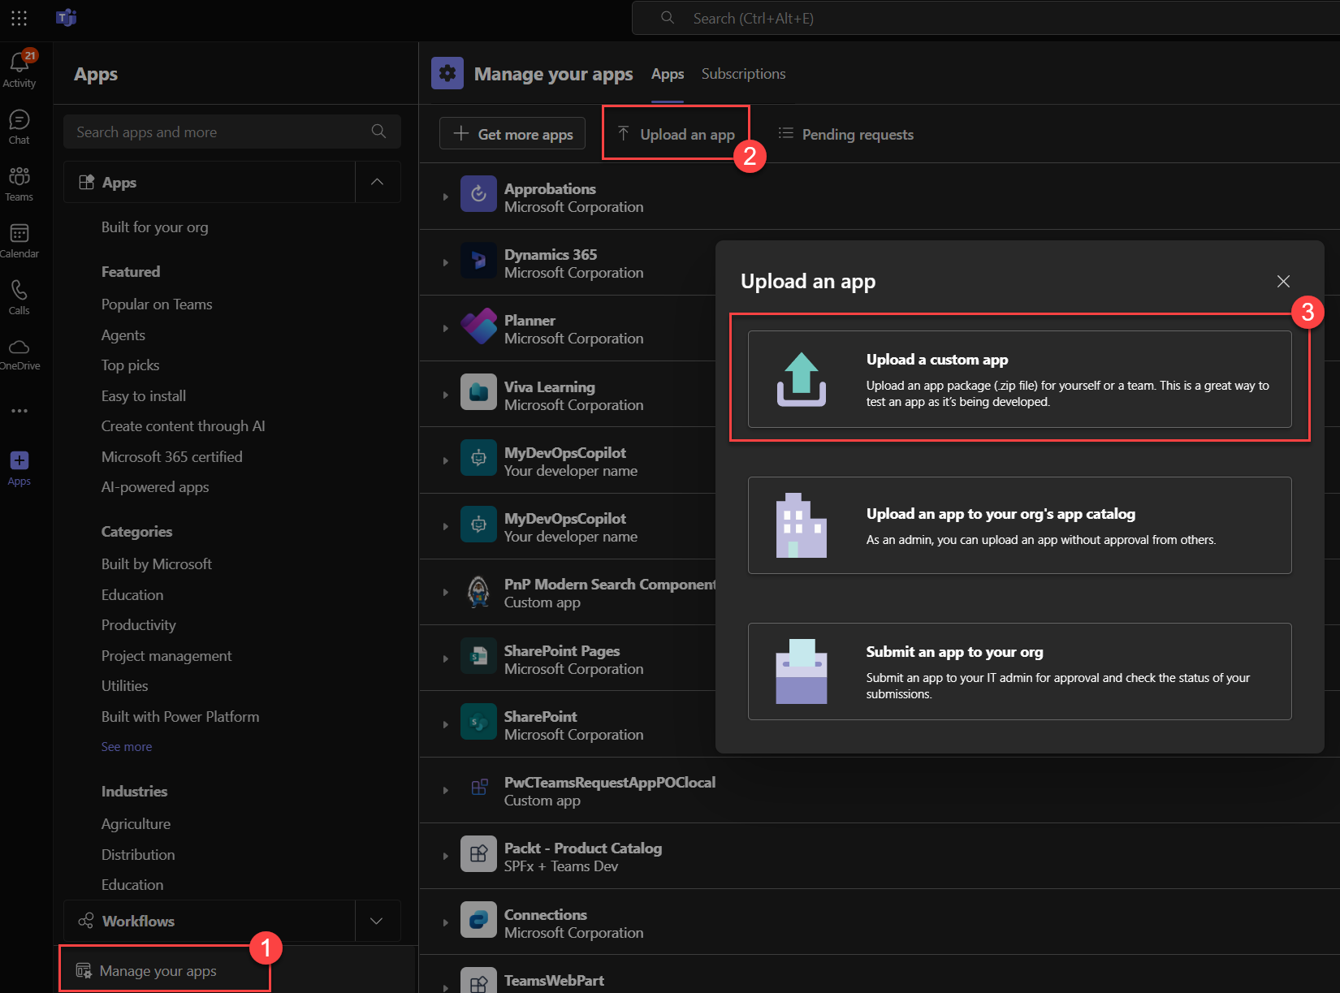Viewport: 1340px width, 993px height.
Task: Expand the Workflows section chevron
Action: click(x=377, y=921)
